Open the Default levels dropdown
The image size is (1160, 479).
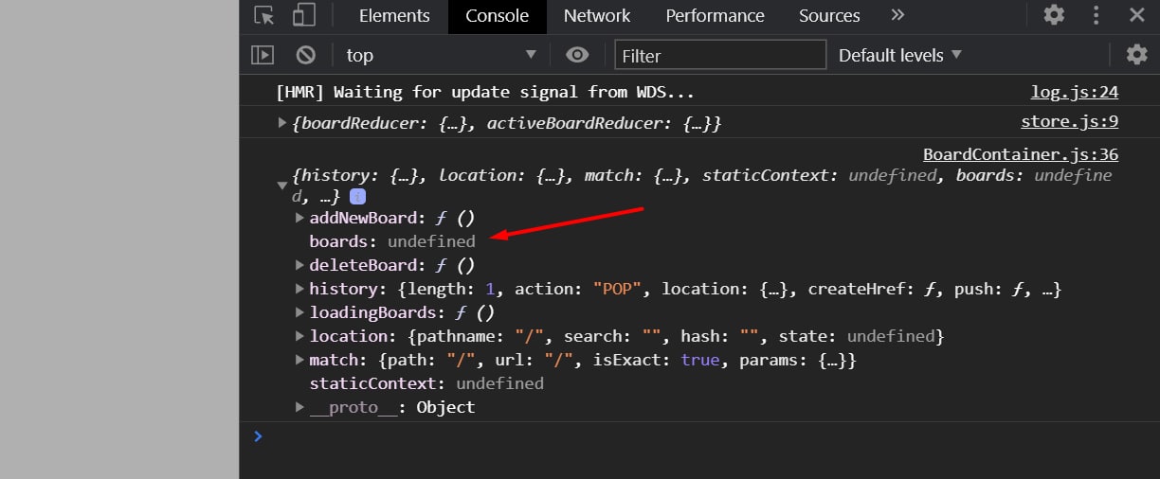(x=899, y=55)
